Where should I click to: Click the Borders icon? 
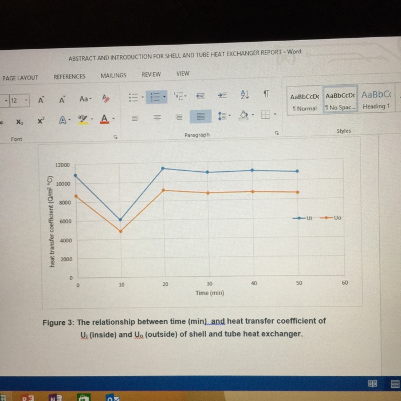(265, 115)
